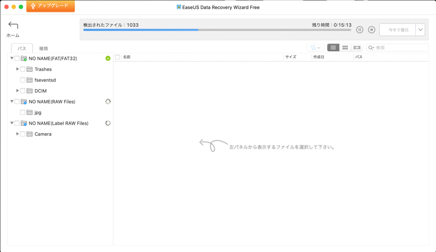Click the Trashes folder icon

(30, 69)
